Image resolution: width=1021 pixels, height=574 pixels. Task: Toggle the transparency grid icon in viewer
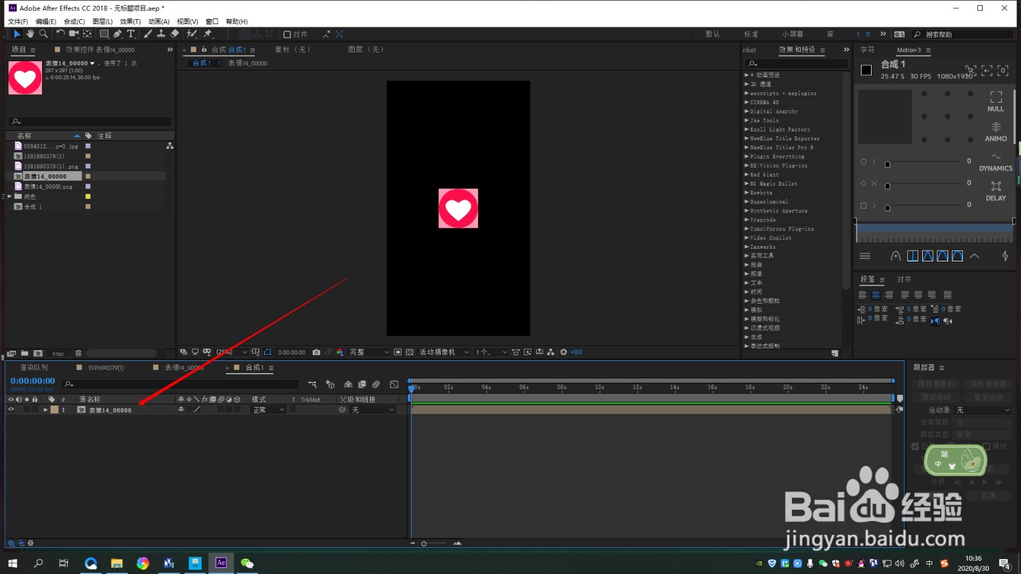tap(410, 352)
